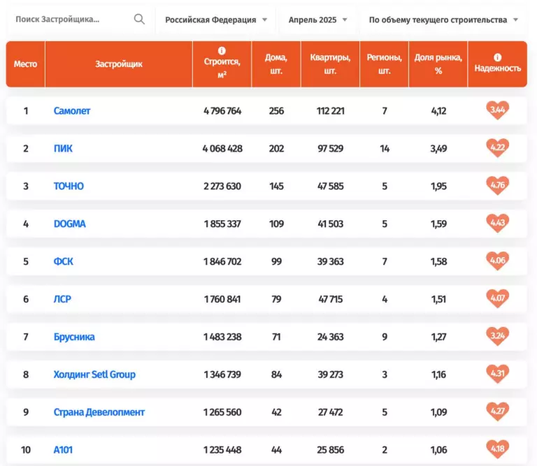Screen dimensions: 537x466
Task: Sort by the Место column header
Action: tap(26, 64)
